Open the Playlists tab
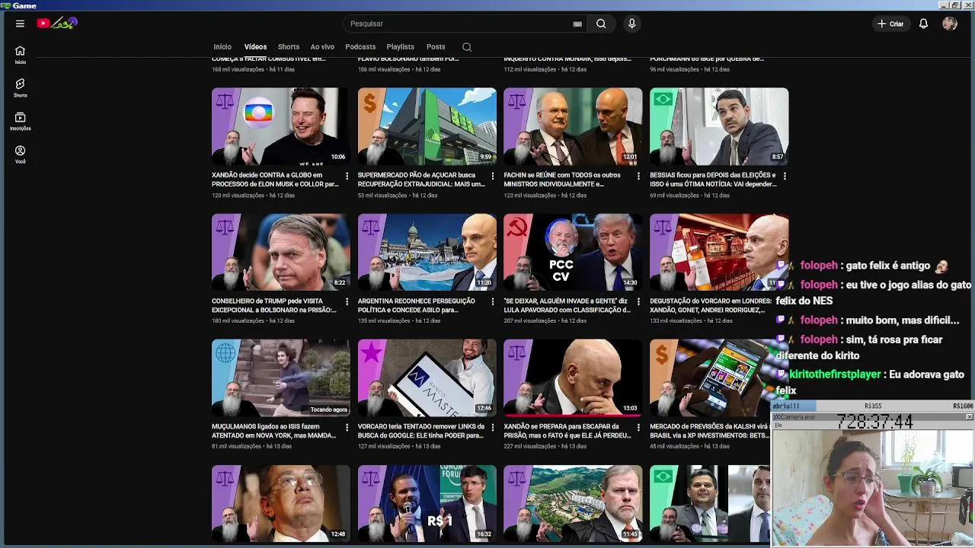This screenshot has width=975, height=548. (400, 47)
